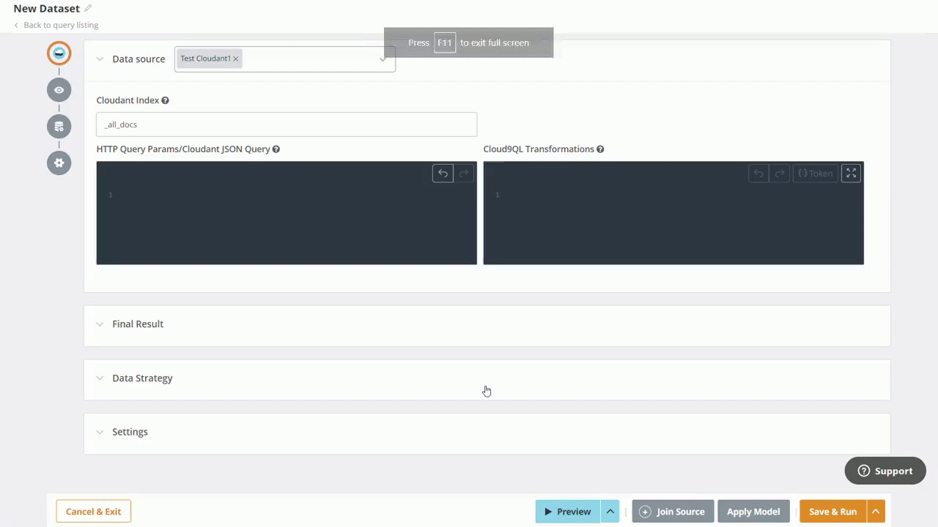
Task: Expand the Settings section
Action: click(x=100, y=432)
